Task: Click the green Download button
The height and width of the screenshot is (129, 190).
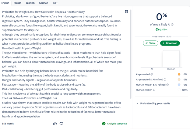Action: [x=170, y=43]
